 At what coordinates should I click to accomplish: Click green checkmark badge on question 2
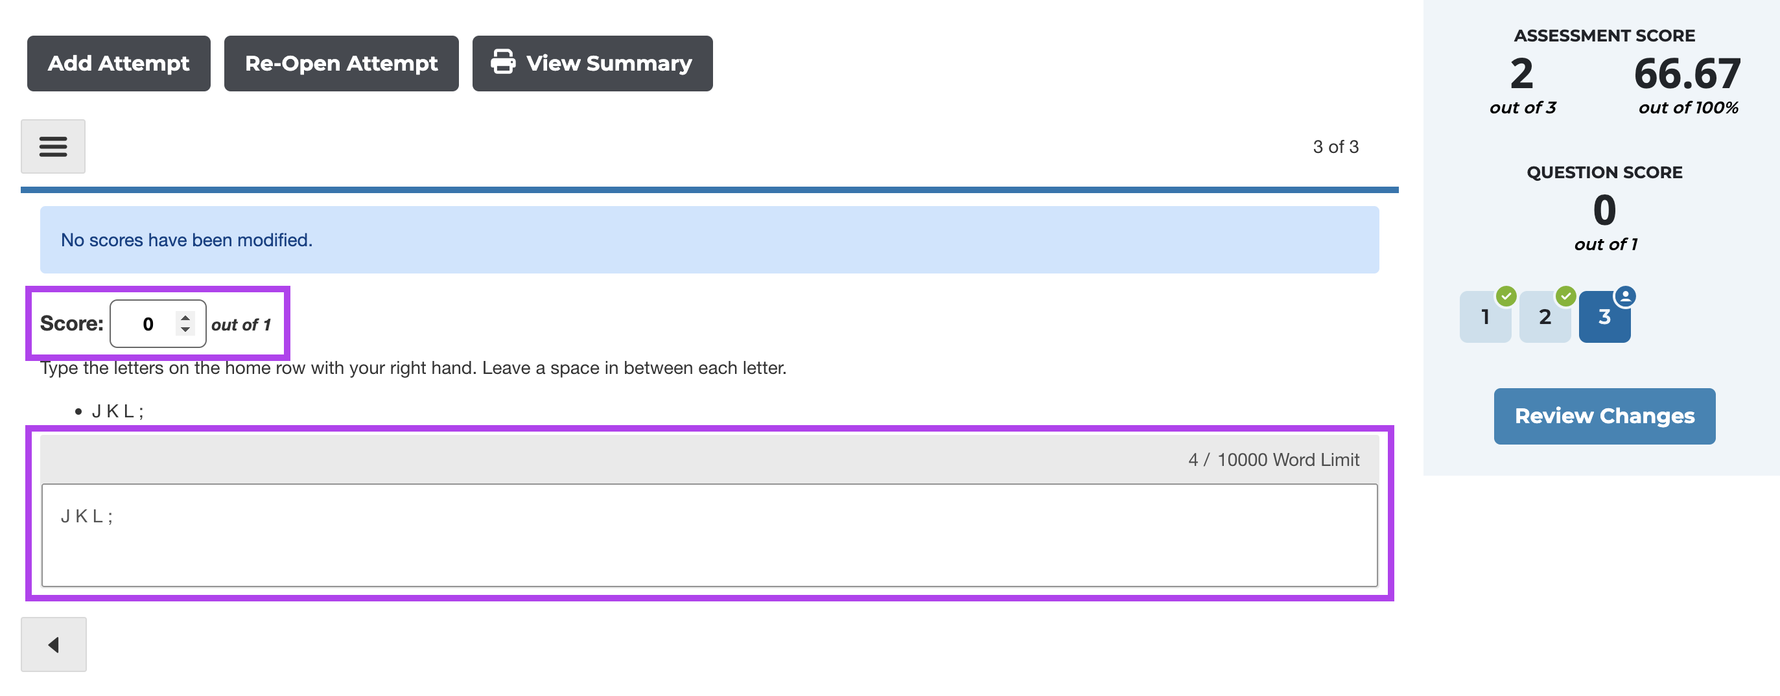coord(1566,296)
